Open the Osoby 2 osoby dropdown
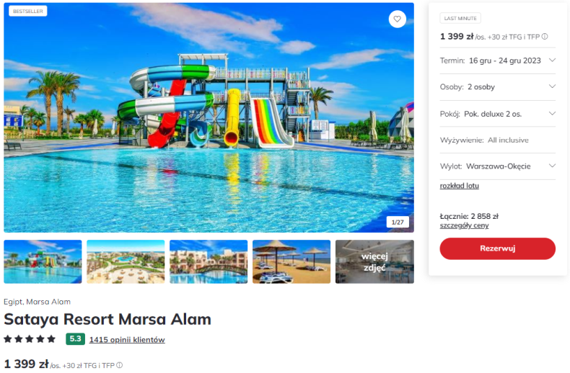 [x=498, y=87]
